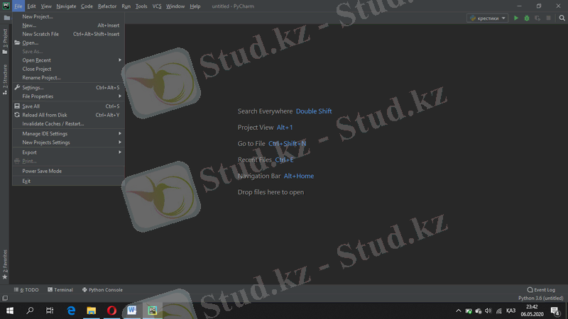568x319 pixels.
Task: Select New... menu entry
Action: pyautogui.click(x=68, y=26)
